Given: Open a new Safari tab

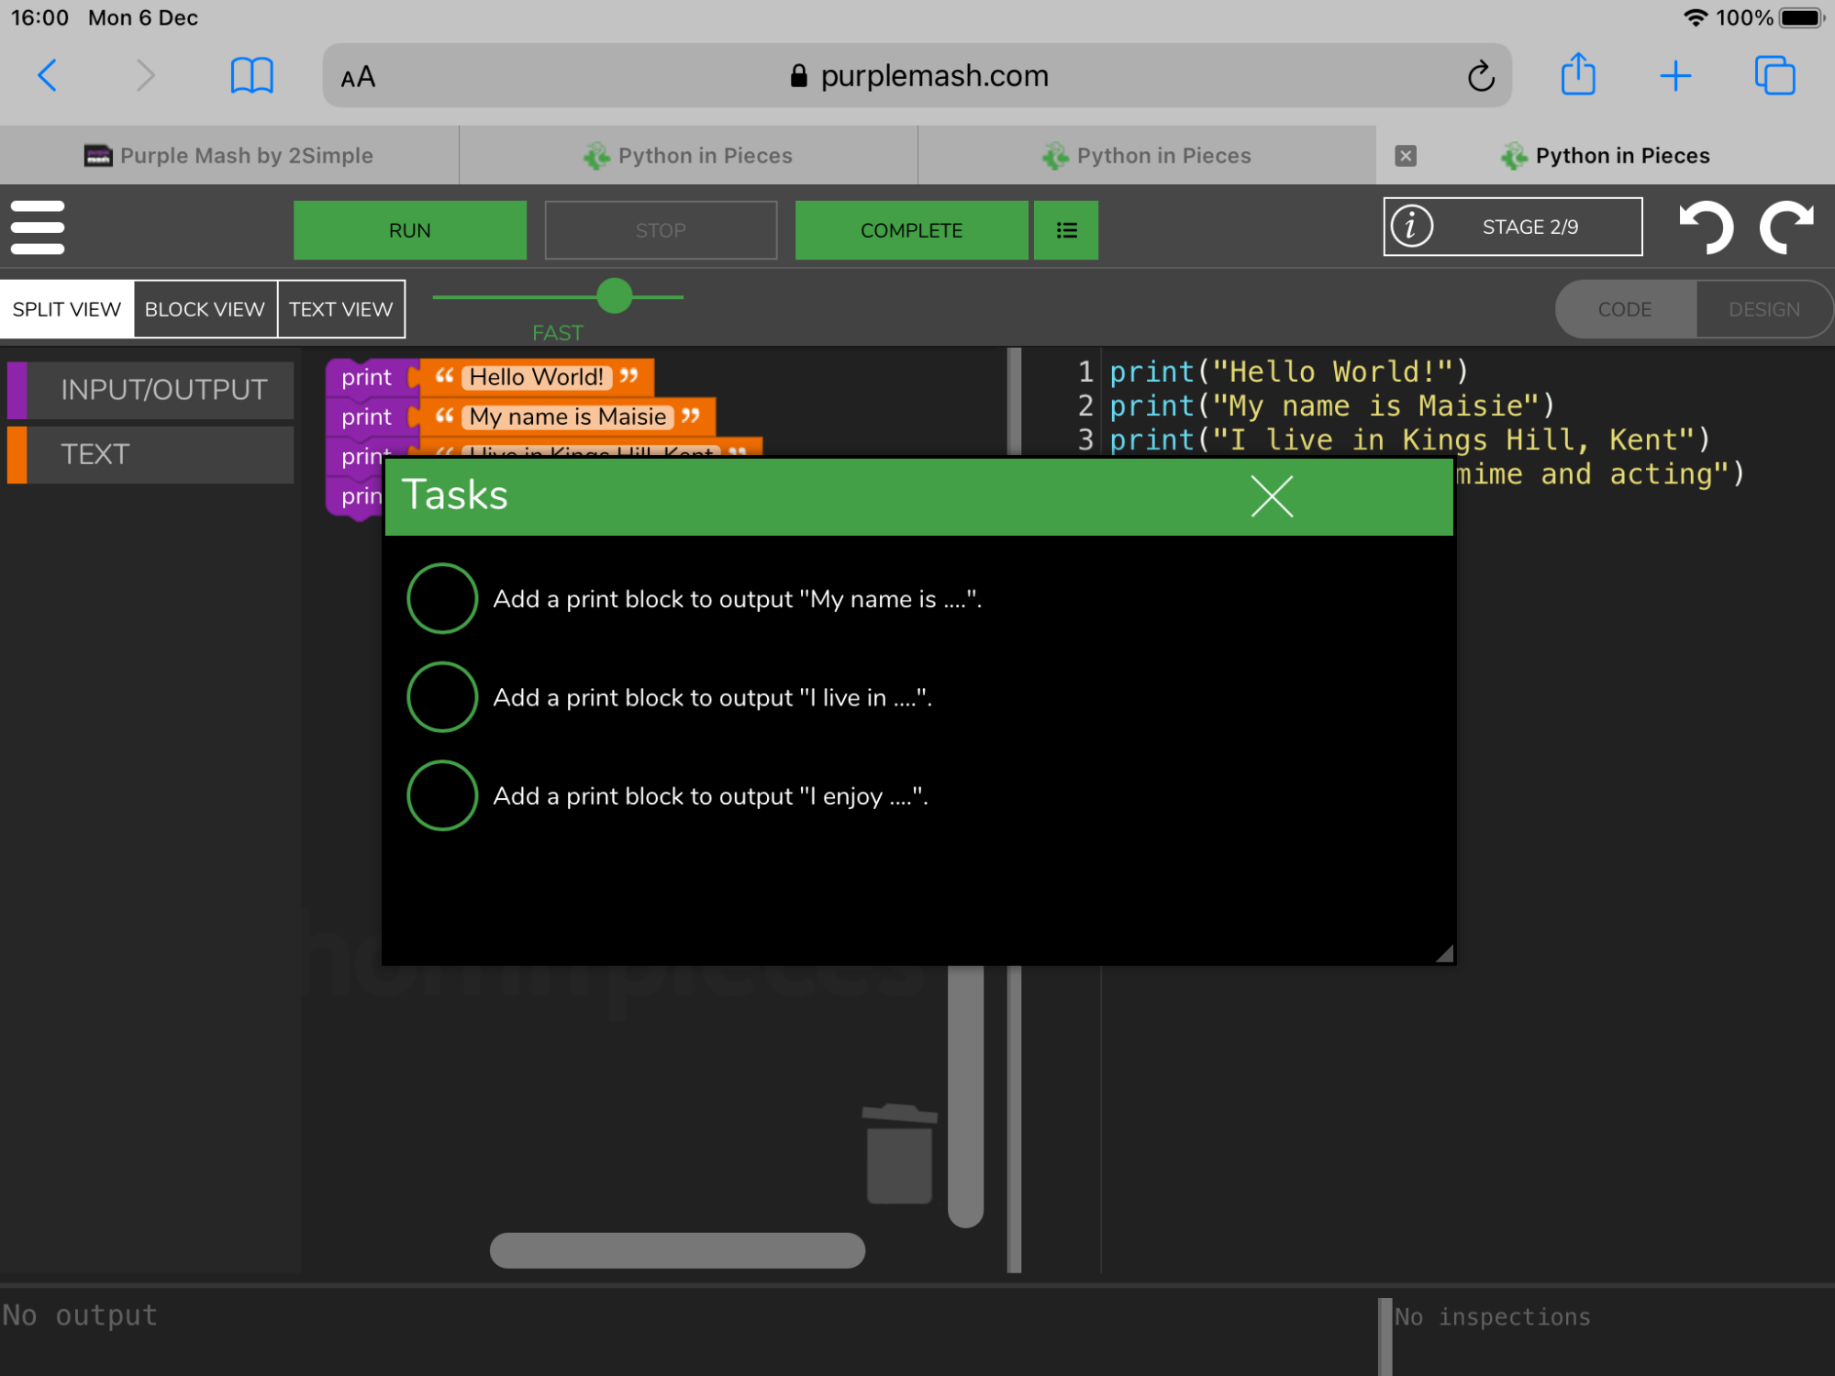Looking at the screenshot, I should tap(1675, 75).
